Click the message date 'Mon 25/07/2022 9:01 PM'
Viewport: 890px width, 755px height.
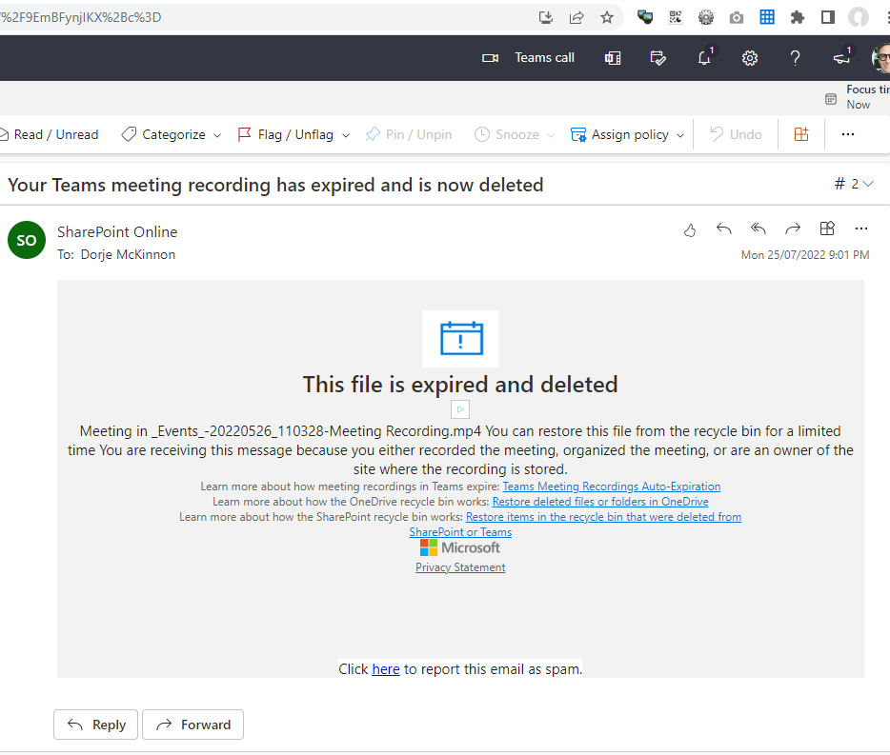pos(805,255)
